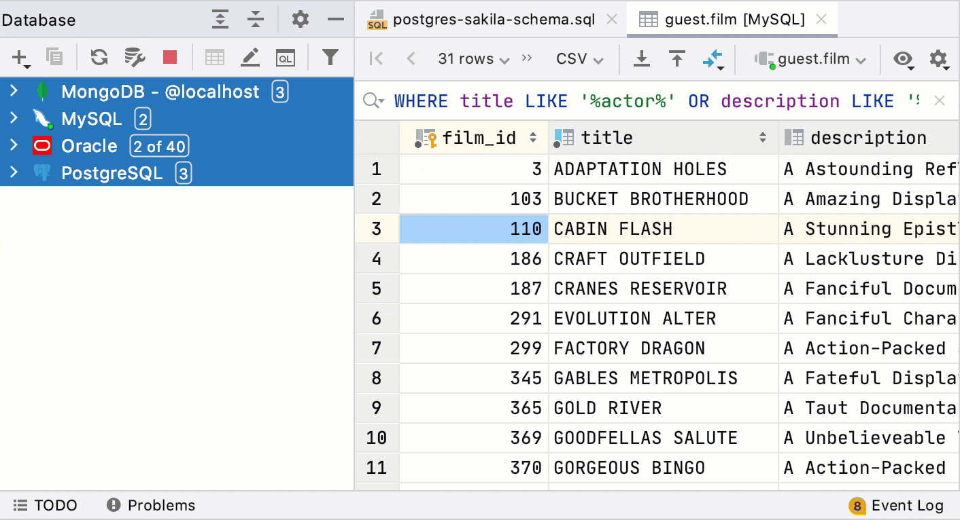960x520 pixels.
Task: Toggle the table edit mode pencil
Action: [x=250, y=57]
